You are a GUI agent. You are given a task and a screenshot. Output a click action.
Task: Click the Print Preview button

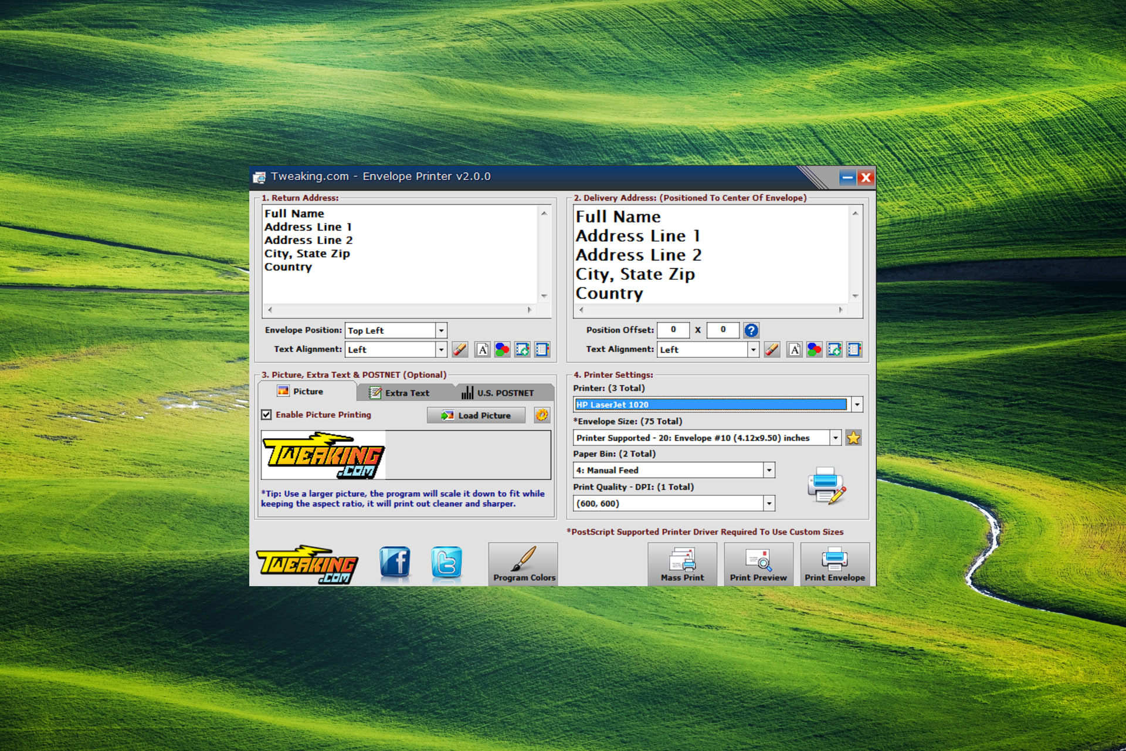[758, 564]
